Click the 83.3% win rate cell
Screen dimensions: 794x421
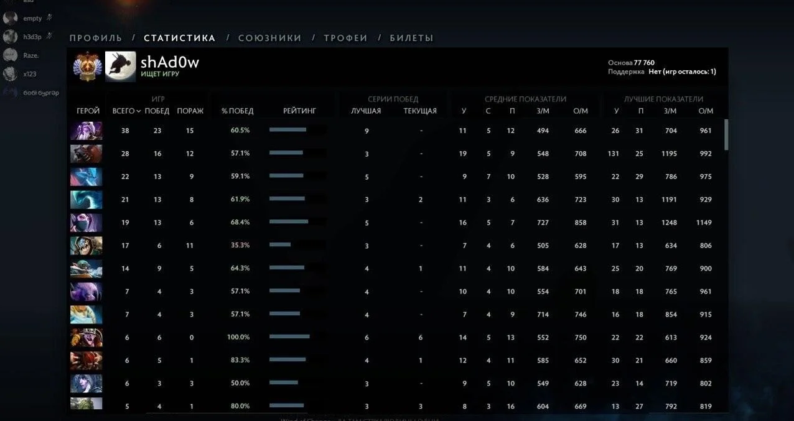click(x=240, y=361)
